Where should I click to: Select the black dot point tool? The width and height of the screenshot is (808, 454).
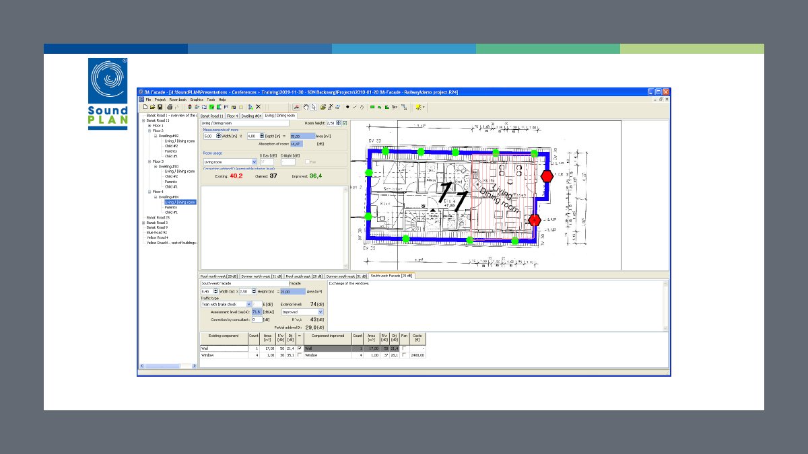pos(347,106)
